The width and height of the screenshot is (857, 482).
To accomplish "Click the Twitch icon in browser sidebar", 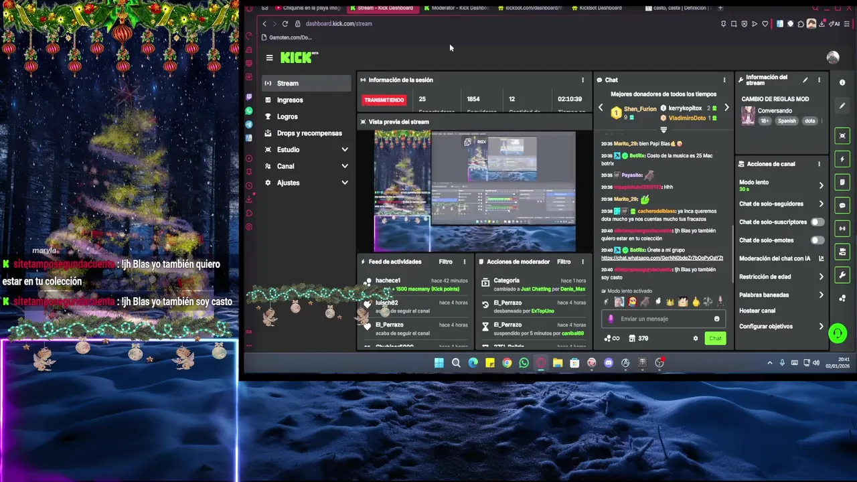I will click(x=249, y=97).
